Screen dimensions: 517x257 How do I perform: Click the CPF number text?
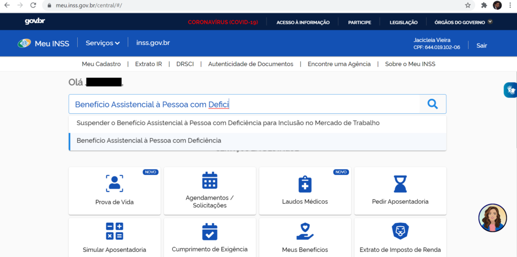pyautogui.click(x=437, y=47)
